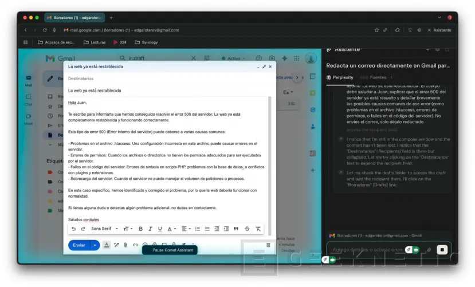
Task: Open Mail in Gmail left rail
Action: click(x=29, y=81)
